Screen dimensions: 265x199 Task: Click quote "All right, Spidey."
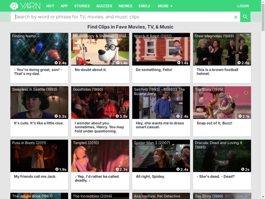150,176
